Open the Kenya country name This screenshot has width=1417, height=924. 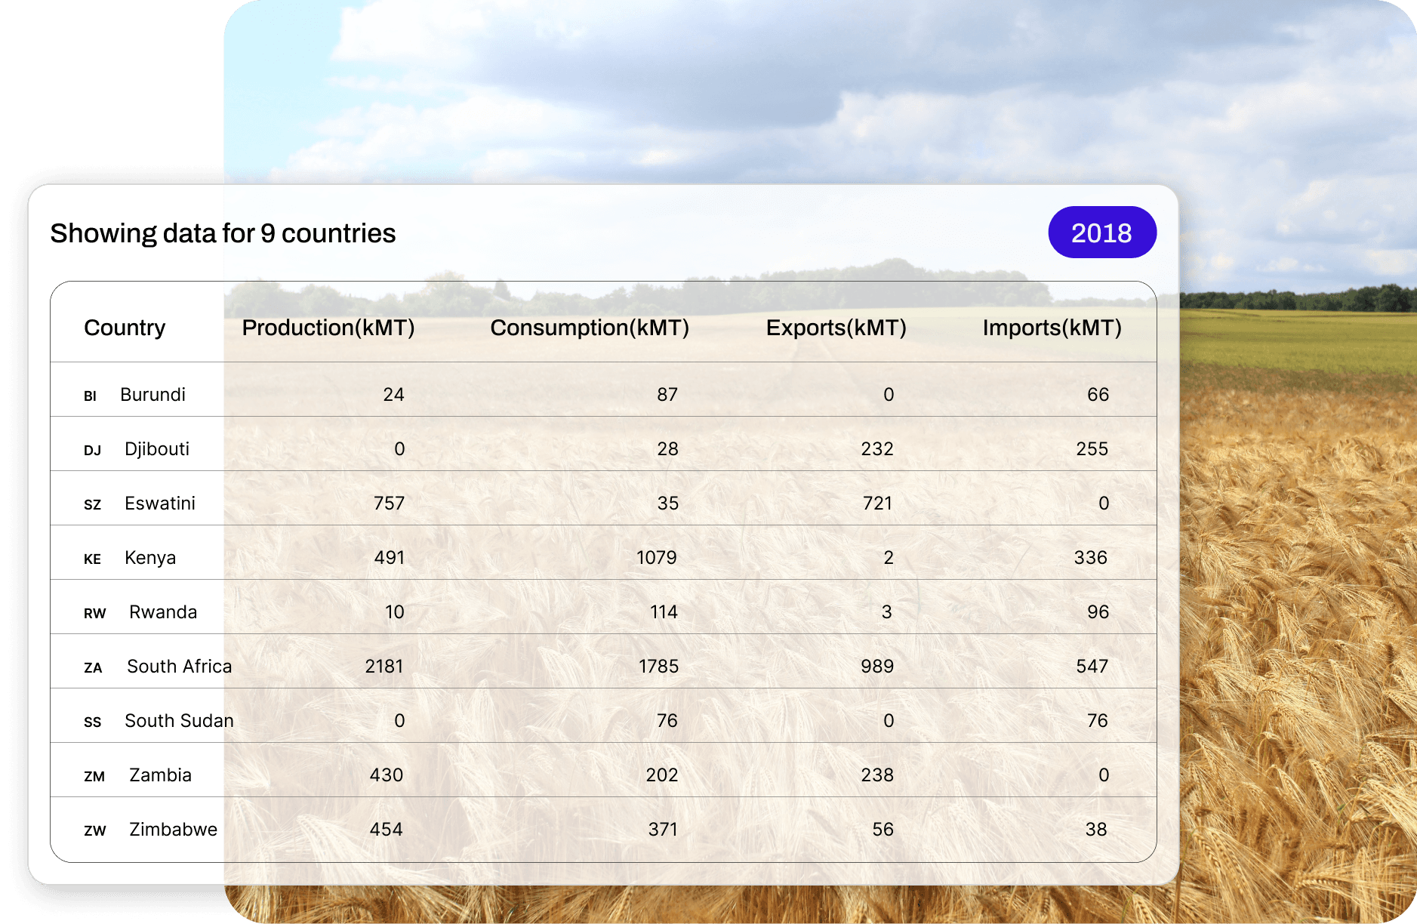point(150,558)
